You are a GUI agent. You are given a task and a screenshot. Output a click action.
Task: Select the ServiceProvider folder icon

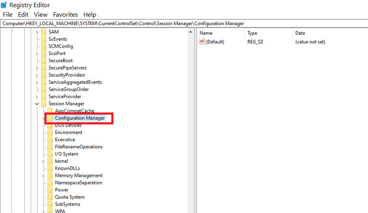(x=43, y=97)
